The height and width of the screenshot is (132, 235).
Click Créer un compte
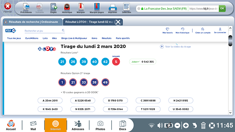point(203,30)
